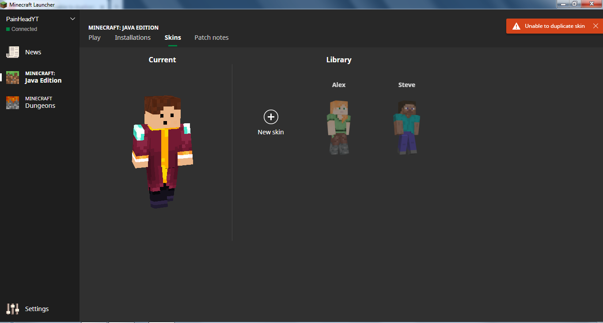The width and height of the screenshot is (603, 323).
Task: Open the Minecraft Dungeons sidebar icon
Action: click(12, 103)
